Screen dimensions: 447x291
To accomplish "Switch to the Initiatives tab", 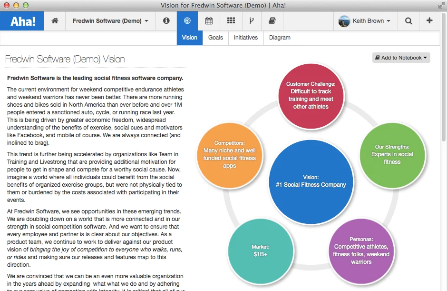I will (246, 38).
